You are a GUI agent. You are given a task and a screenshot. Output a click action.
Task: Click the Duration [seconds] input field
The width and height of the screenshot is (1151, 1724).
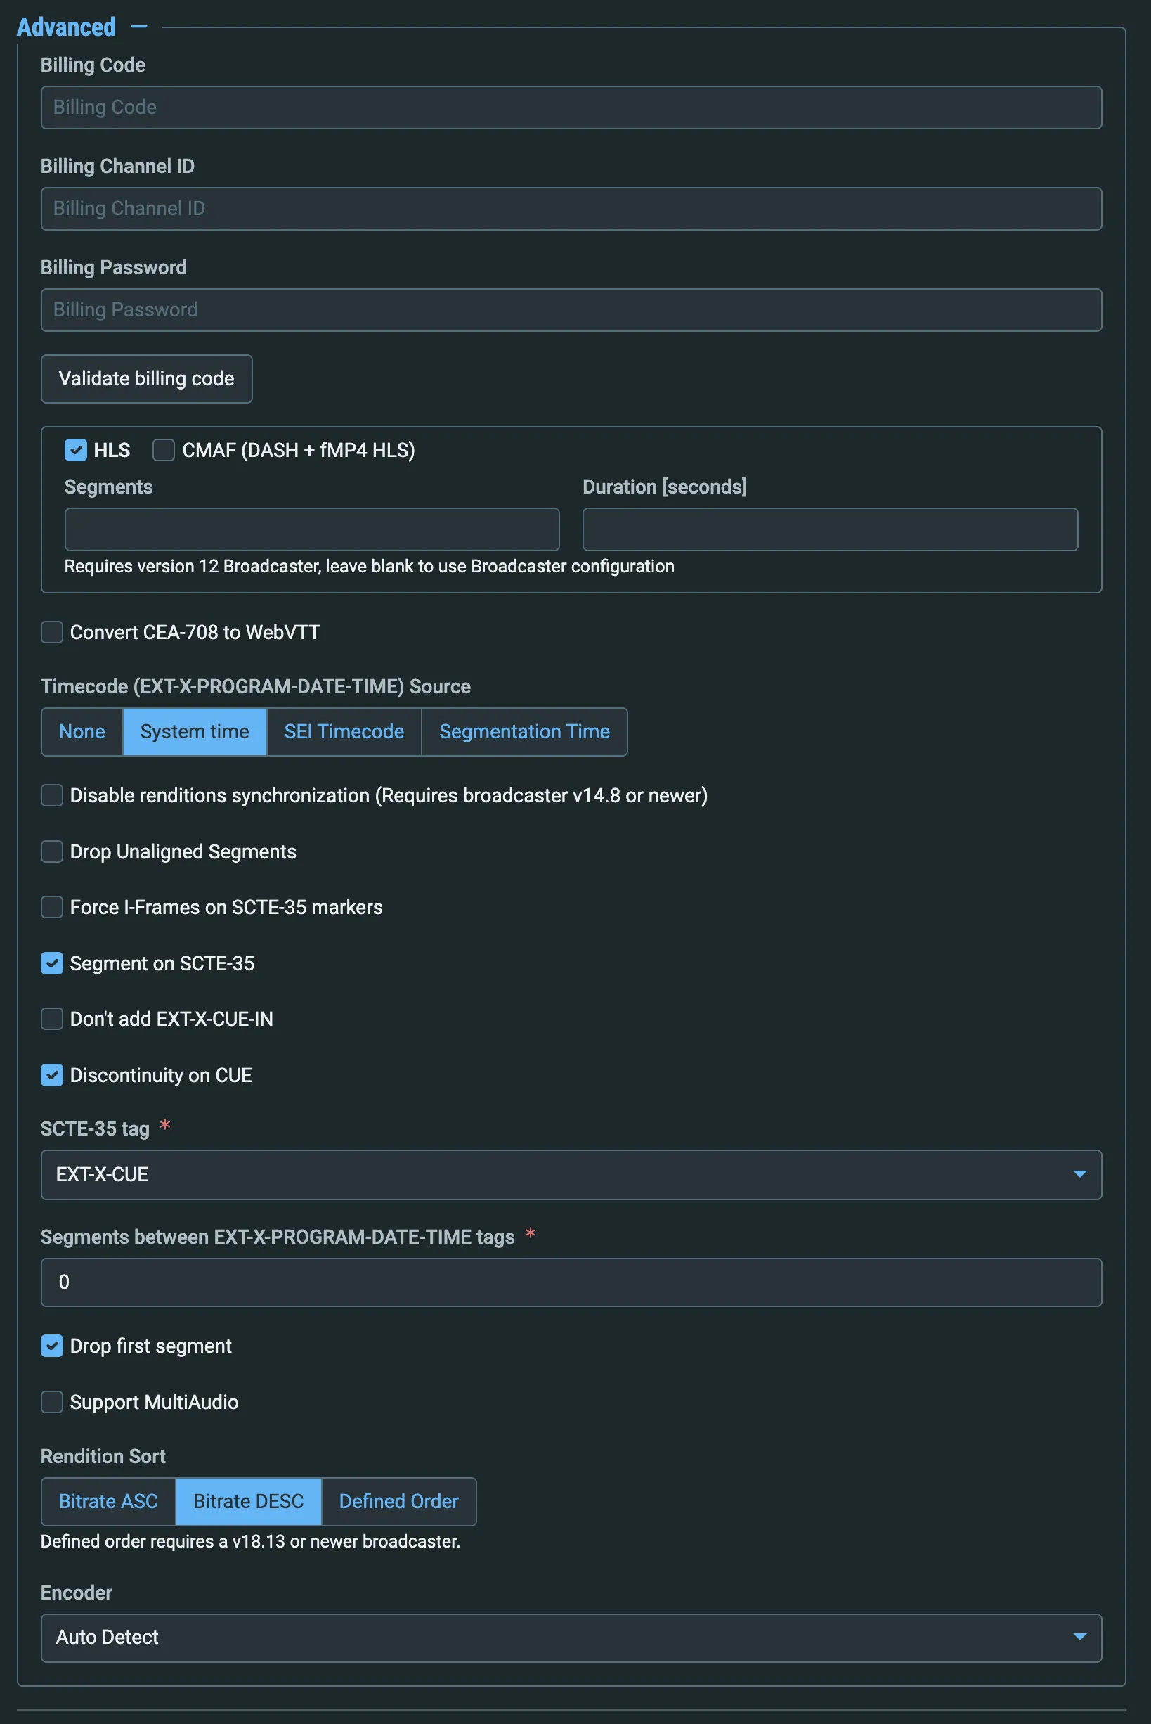(x=830, y=529)
